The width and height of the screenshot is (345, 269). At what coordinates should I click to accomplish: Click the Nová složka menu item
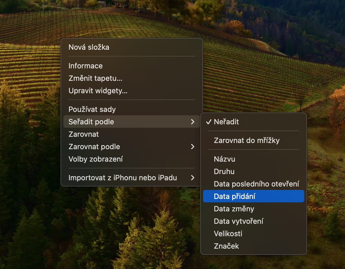coord(89,47)
